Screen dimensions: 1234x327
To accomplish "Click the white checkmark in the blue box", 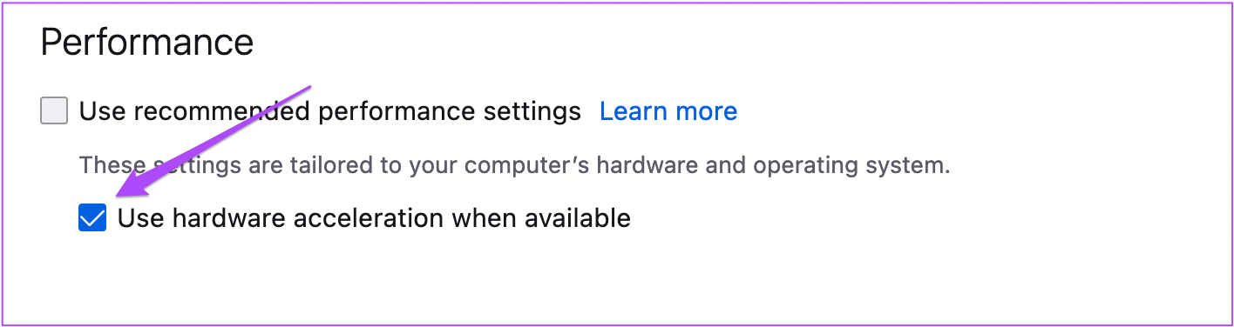I will pos(92,217).
